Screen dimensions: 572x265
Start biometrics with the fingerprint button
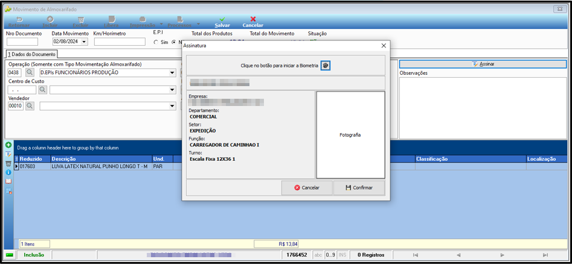click(326, 66)
